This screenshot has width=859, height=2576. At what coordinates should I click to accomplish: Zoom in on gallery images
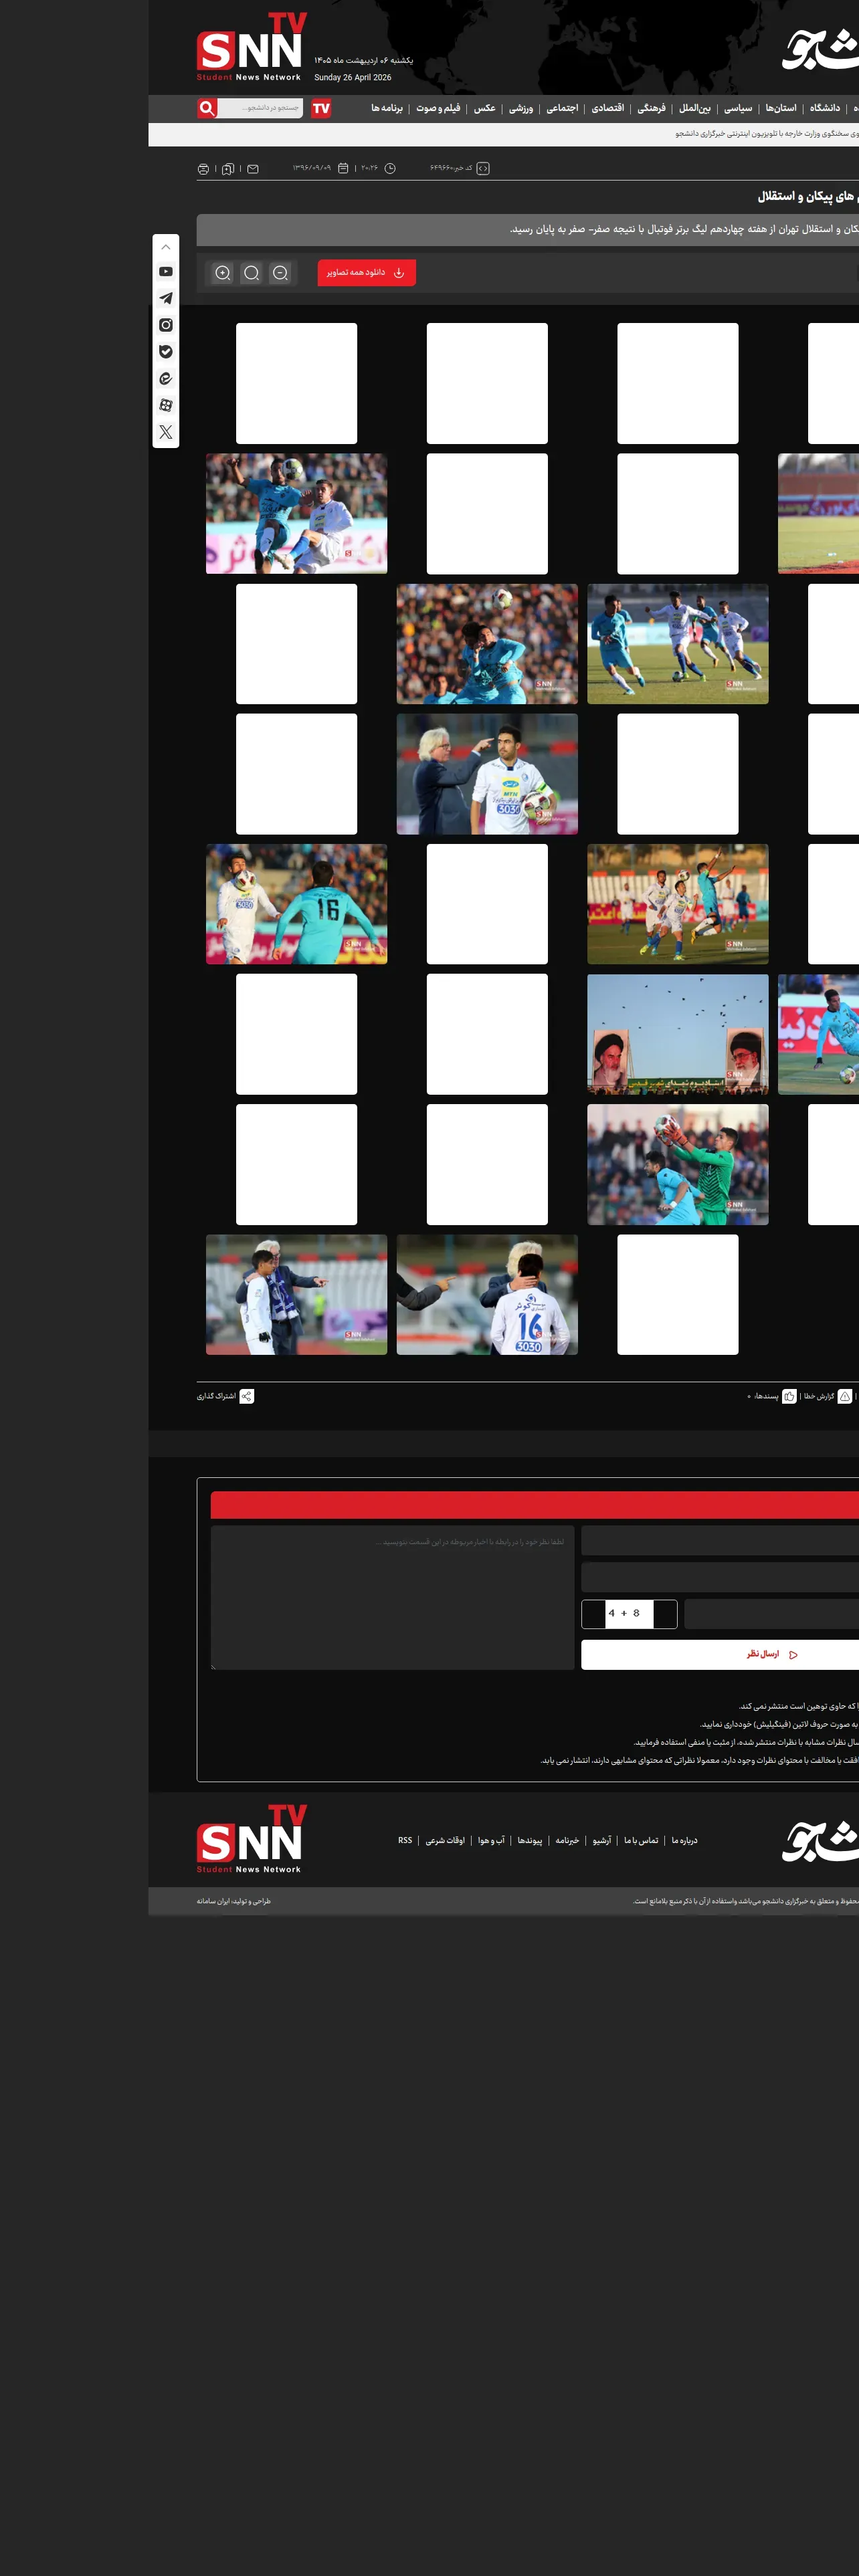(x=223, y=273)
